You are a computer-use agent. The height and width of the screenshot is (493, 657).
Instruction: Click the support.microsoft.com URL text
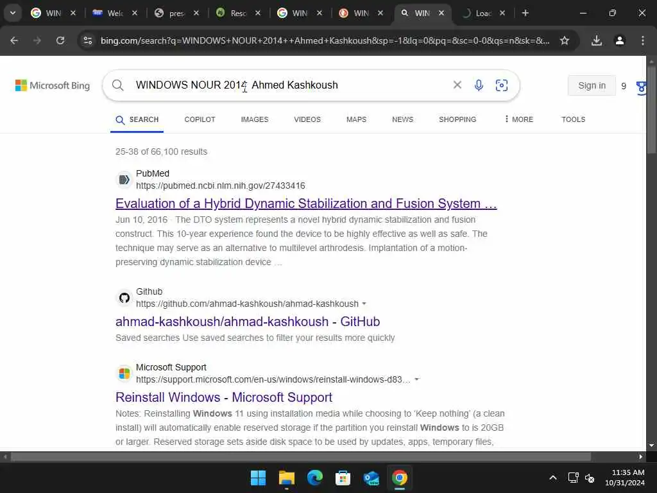[x=273, y=379]
